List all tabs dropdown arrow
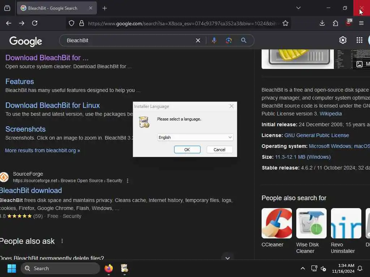The image size is (370, 277). point(298,8)
